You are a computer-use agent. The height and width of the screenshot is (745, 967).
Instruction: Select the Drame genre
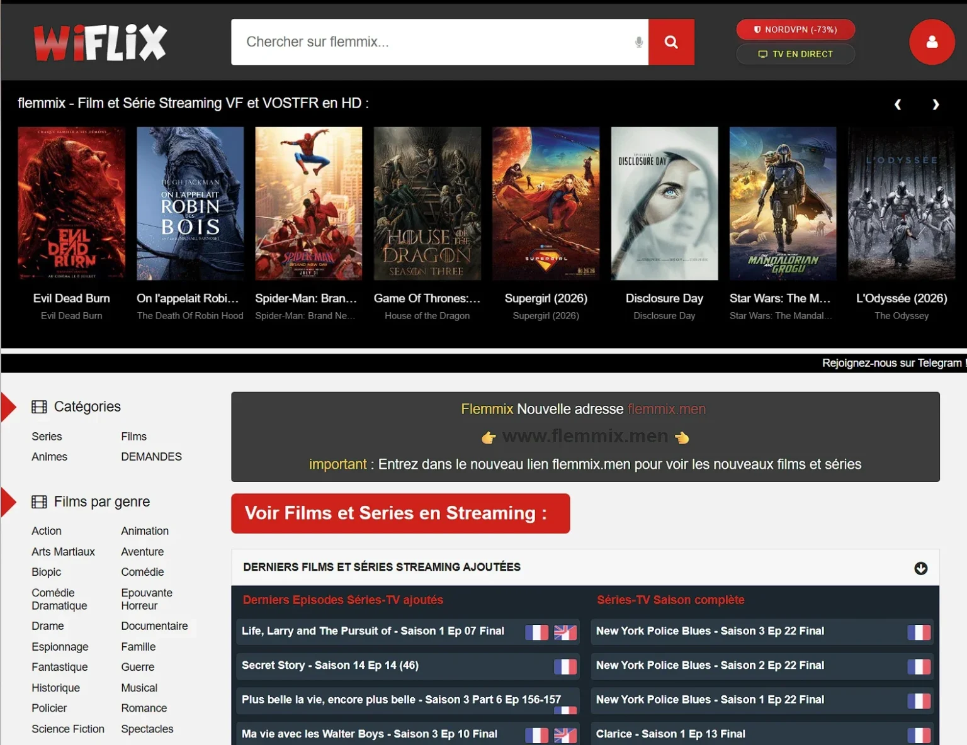point(48,626)
